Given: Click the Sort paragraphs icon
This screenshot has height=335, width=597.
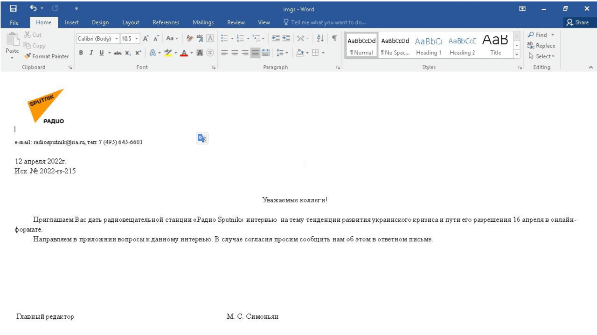Looking at the screenshot, I should 320,39.
